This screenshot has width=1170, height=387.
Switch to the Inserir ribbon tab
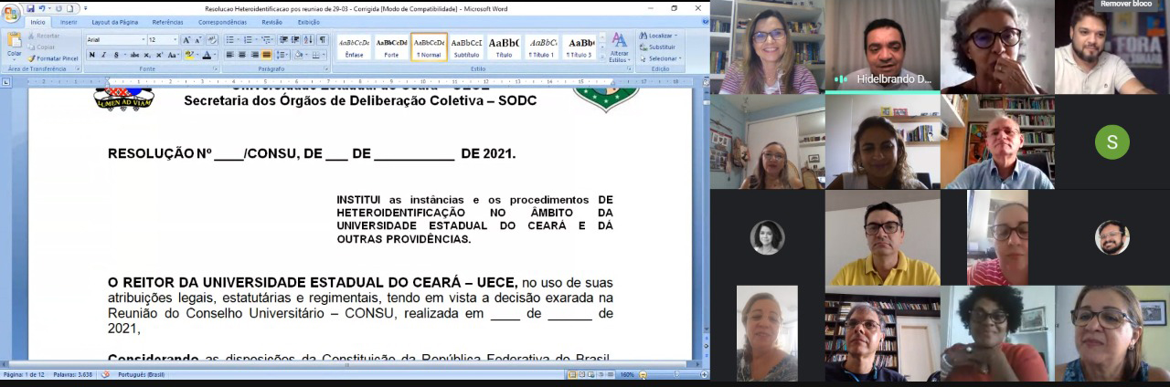(x=69, y=22)
